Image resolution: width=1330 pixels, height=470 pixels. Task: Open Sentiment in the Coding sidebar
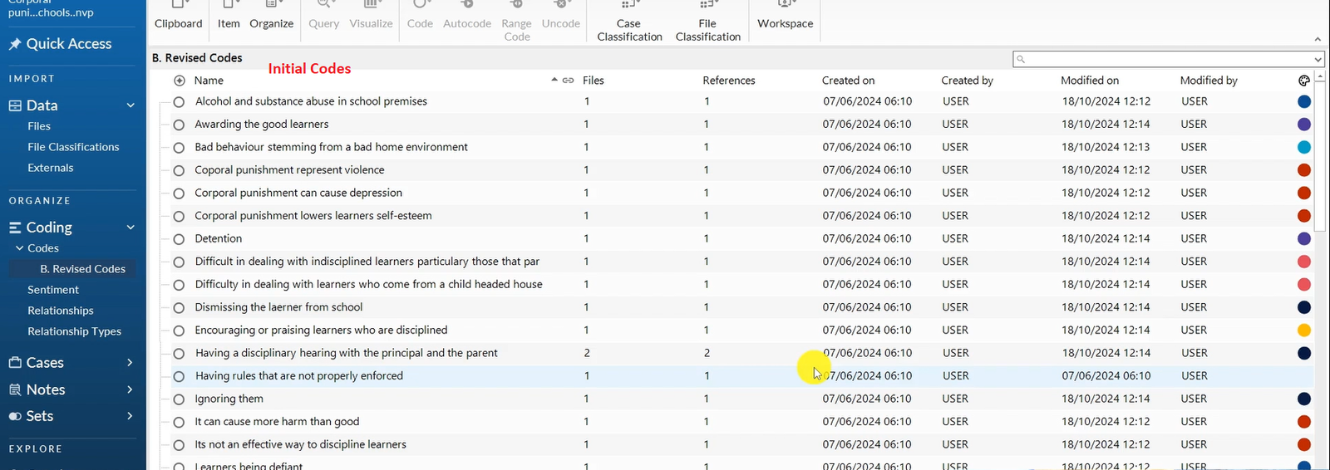click(53, 290)
